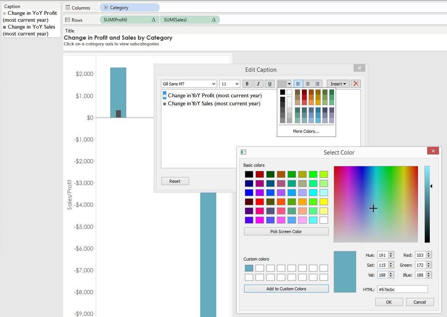The height and width of the screenshot is (317, 447).
Task: Expand the Category pill plus icon
Action: pos(106,8)
